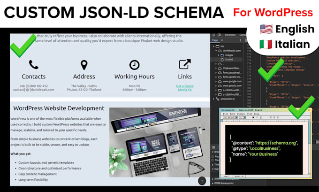Open the Format menu in Document2 window

click(241, 114)
